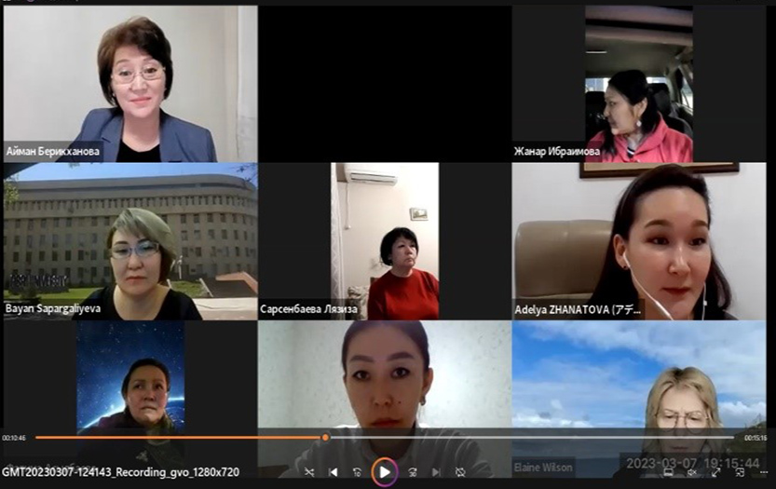Click the total duration 00:15:16 label

(x=755, y=438)
